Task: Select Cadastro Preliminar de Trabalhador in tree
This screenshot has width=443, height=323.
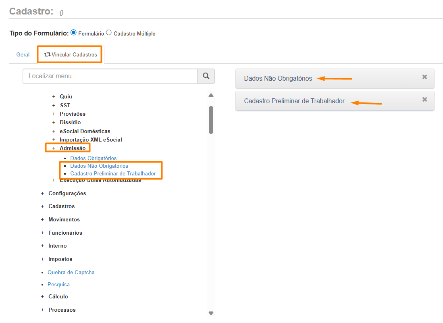Action: click(x=113, y=174)
